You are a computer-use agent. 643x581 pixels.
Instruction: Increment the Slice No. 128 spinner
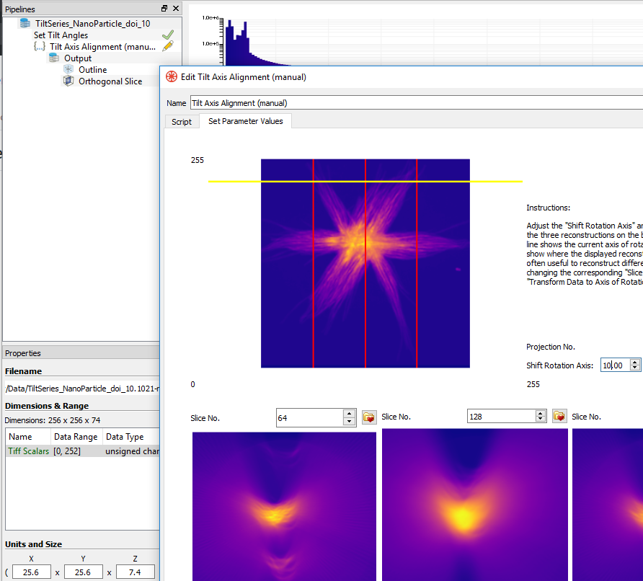541,413
